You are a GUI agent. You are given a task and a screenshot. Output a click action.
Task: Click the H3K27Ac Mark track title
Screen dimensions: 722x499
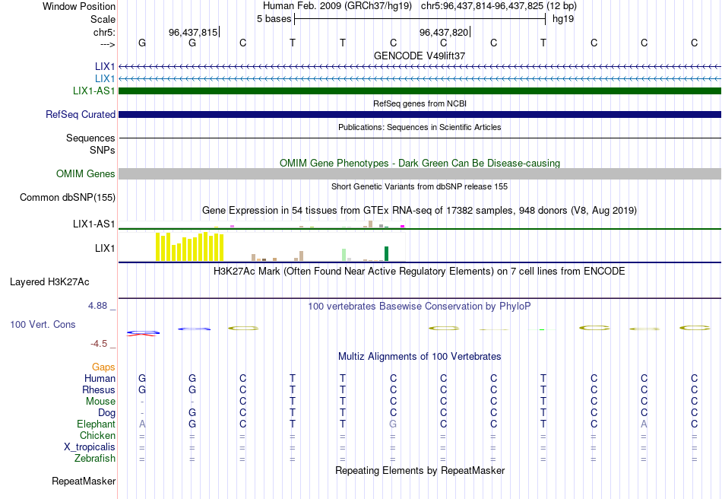(420, 271)
